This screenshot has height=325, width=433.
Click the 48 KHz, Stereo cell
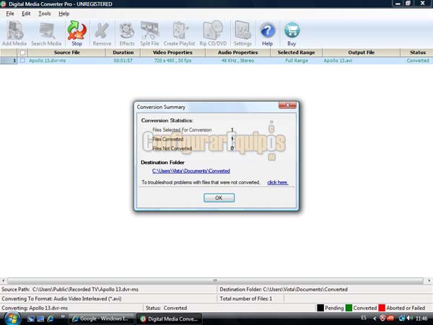coord(237,61)
